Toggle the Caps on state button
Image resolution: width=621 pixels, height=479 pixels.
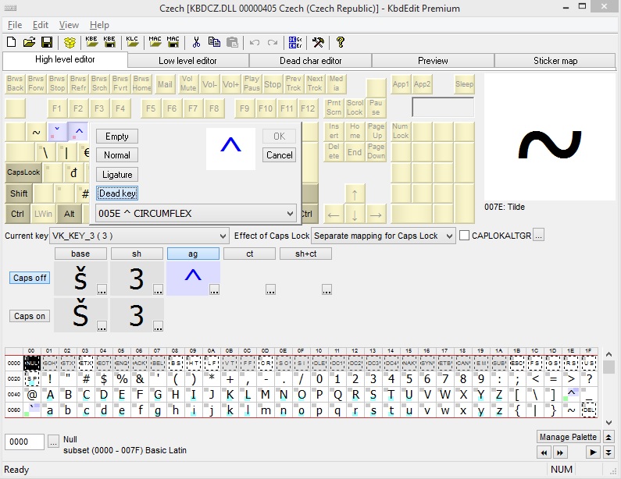(x=30, y=316)
